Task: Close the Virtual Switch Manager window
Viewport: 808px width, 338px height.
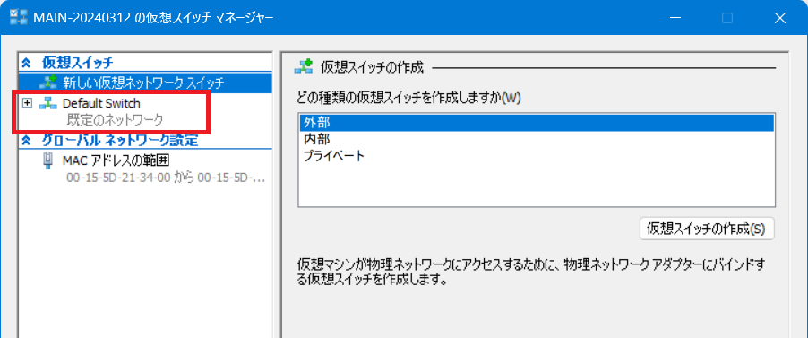Action: click(x=779, y=18)
